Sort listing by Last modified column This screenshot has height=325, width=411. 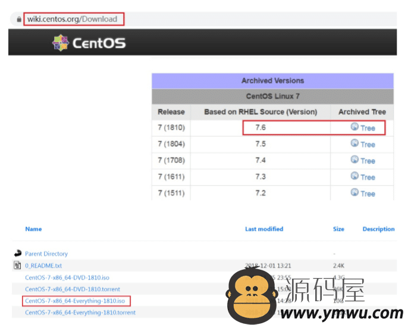pyautogui.click(x=264, y=229)
